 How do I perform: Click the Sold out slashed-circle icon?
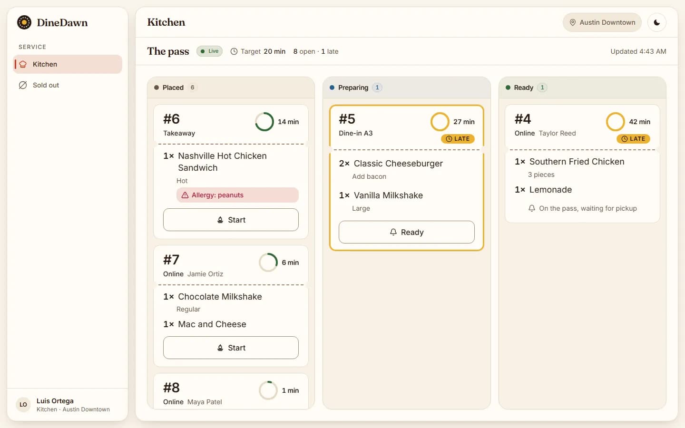click(x=22, y=85)
